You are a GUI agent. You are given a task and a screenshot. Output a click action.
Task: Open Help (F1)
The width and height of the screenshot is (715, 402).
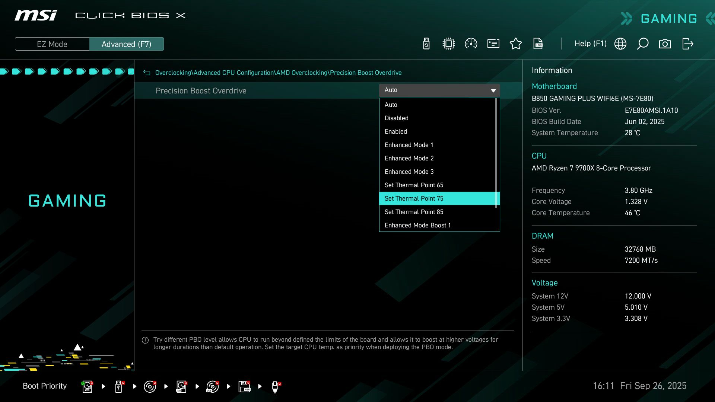(x=590, y=44)
